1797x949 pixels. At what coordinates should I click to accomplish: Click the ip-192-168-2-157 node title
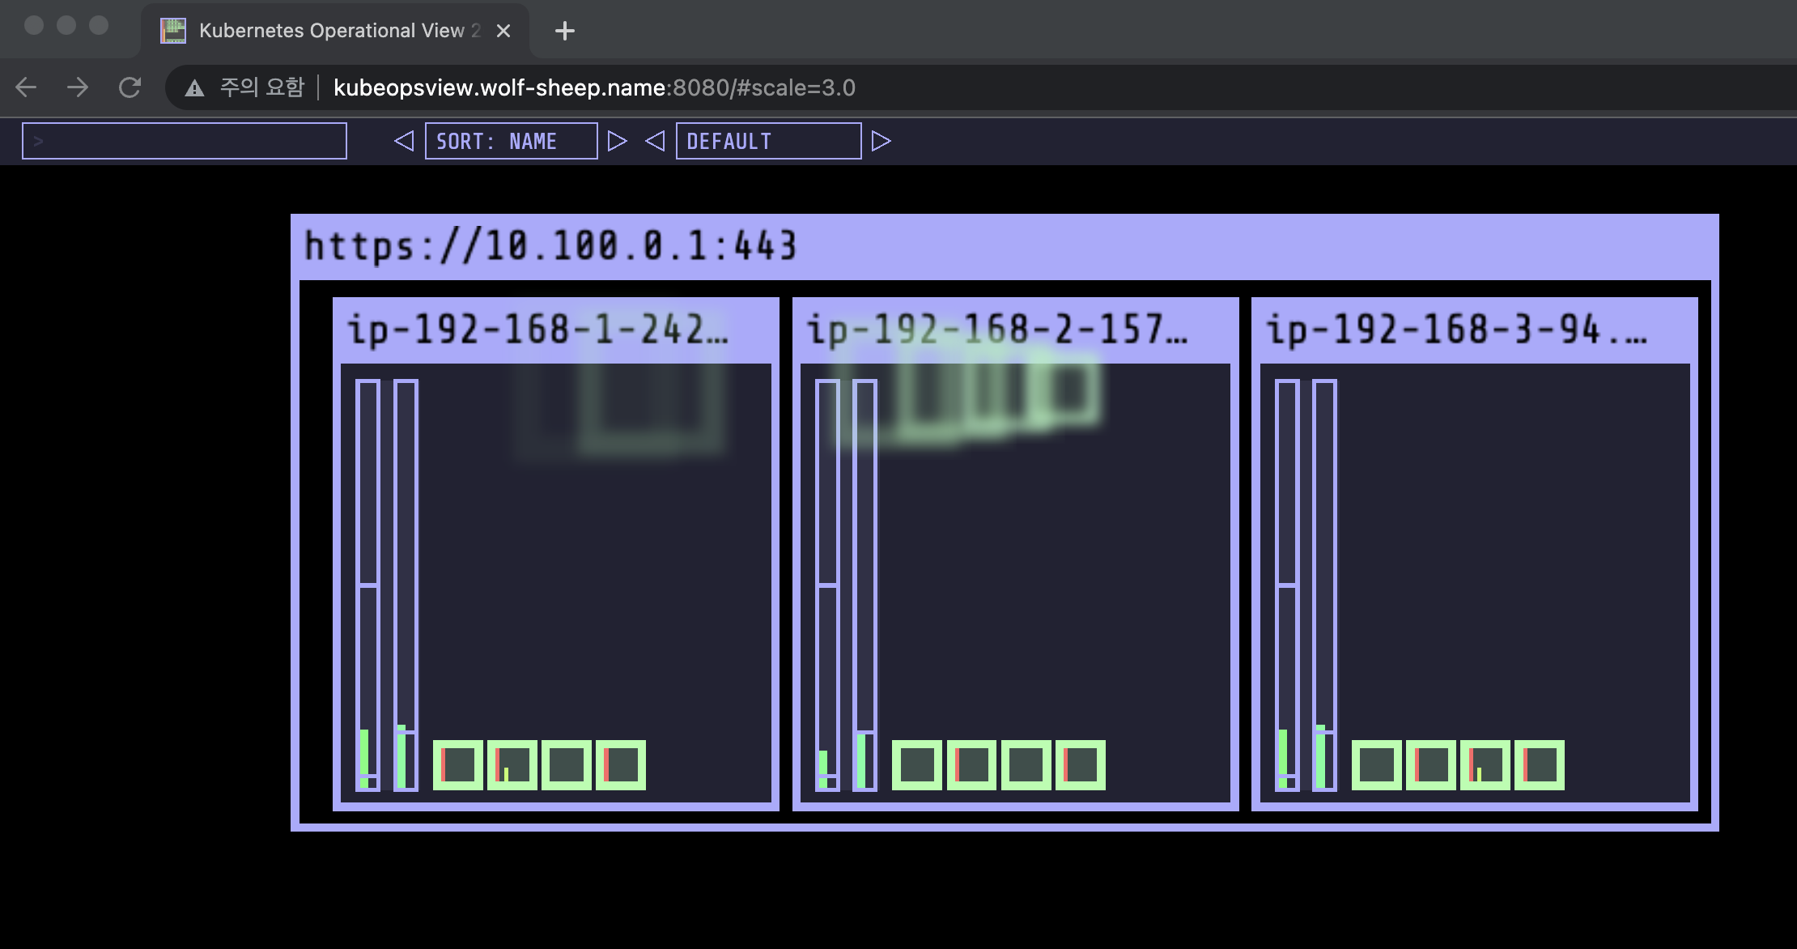[x=996, y=330]
